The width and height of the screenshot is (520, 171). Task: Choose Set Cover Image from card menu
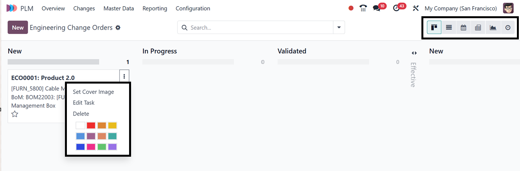click(93, 92)
